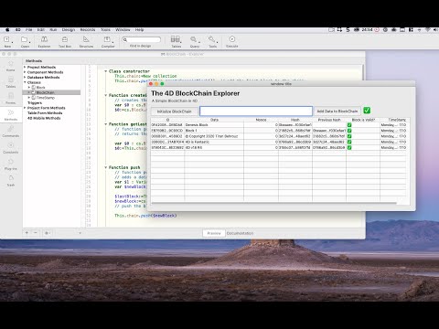Viewport: 439px width, 329px height.
Task: Click the Open toolbar icon
Action: pyautogui.click(x=25, y=39)
